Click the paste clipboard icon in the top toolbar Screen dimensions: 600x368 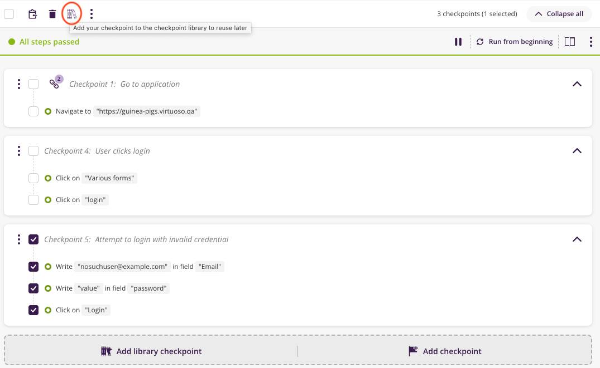[32, 14]
